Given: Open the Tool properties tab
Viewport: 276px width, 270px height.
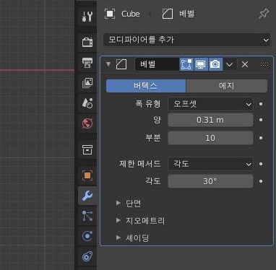Looking at the screenshot, I should pyautogui.click(x=87, y=17).
